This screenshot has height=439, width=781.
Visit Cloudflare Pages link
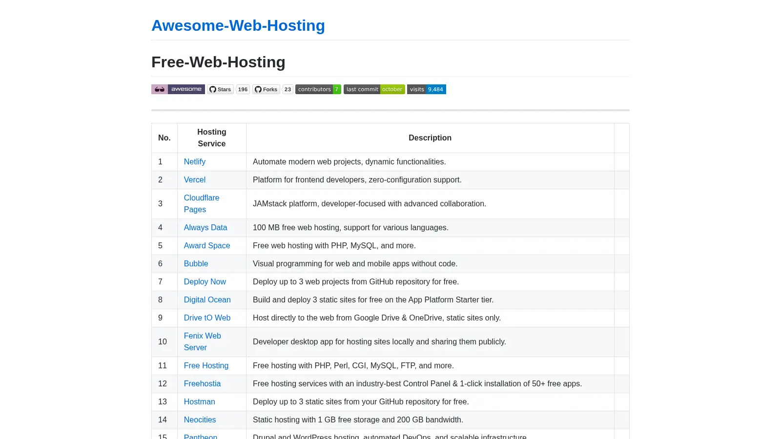[202, 203]
